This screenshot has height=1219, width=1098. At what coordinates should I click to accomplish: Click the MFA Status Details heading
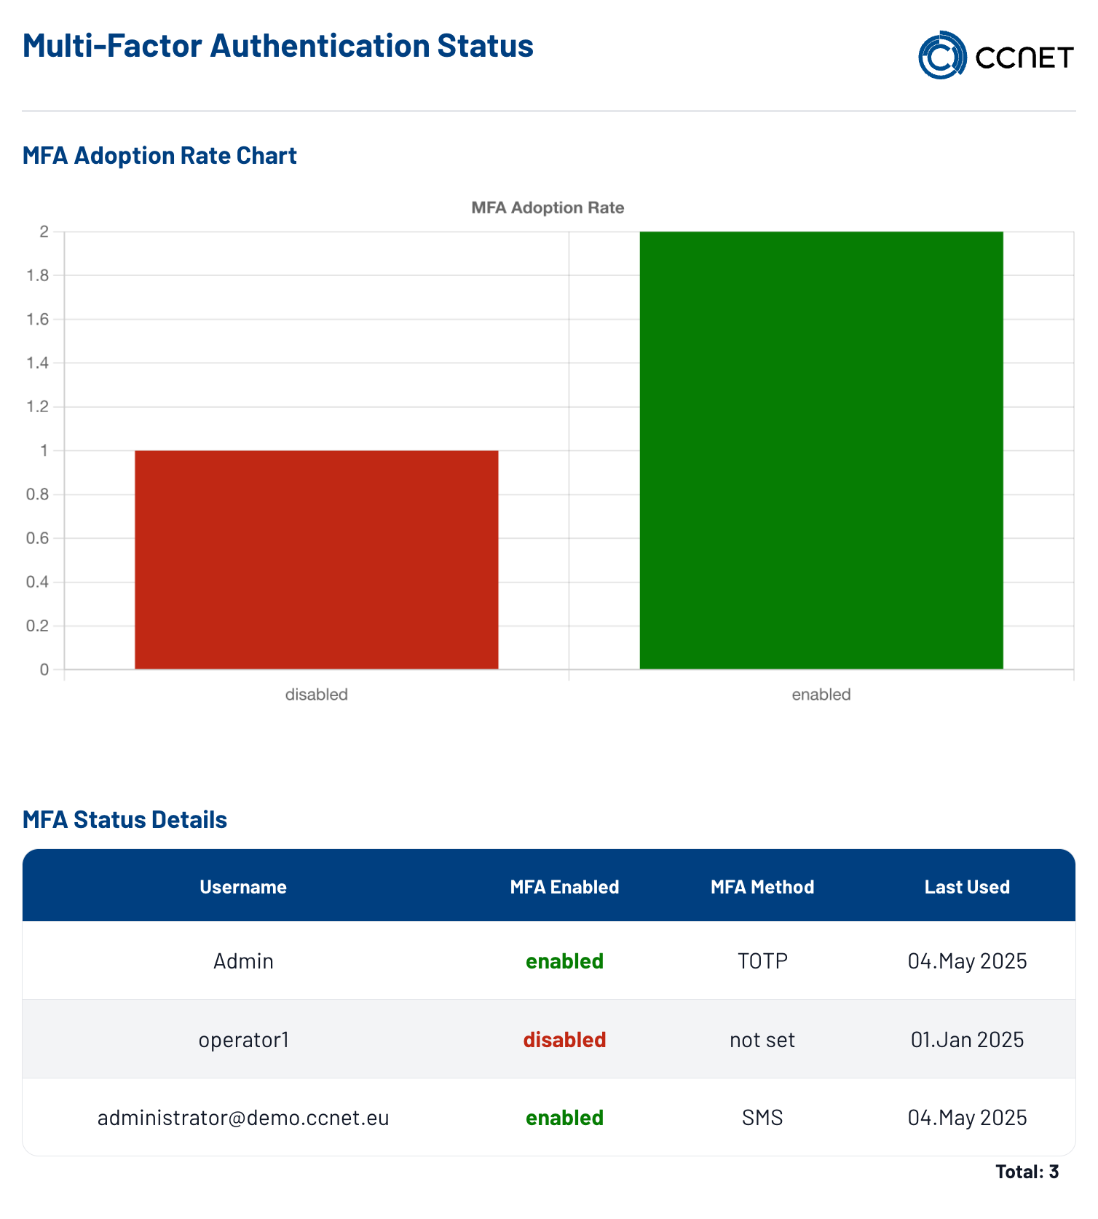tap(125, 820)
